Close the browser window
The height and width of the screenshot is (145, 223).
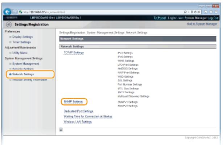(x=216, y=6)
